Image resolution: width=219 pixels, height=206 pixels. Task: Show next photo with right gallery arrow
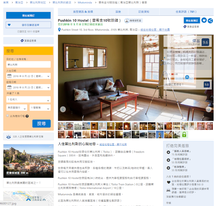coord(209,109)
